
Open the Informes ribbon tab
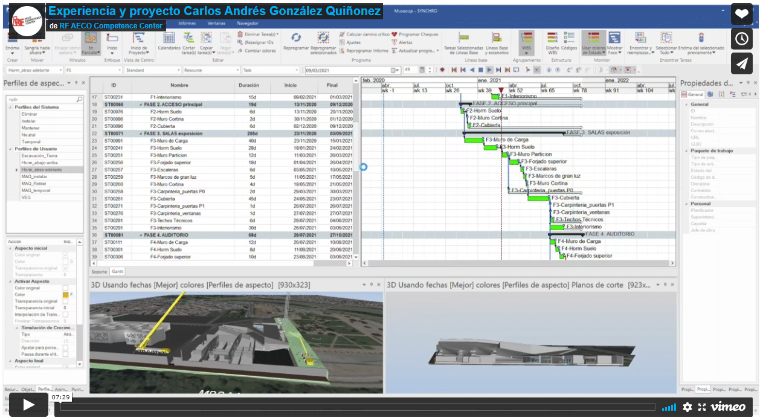tap(187, 23)
